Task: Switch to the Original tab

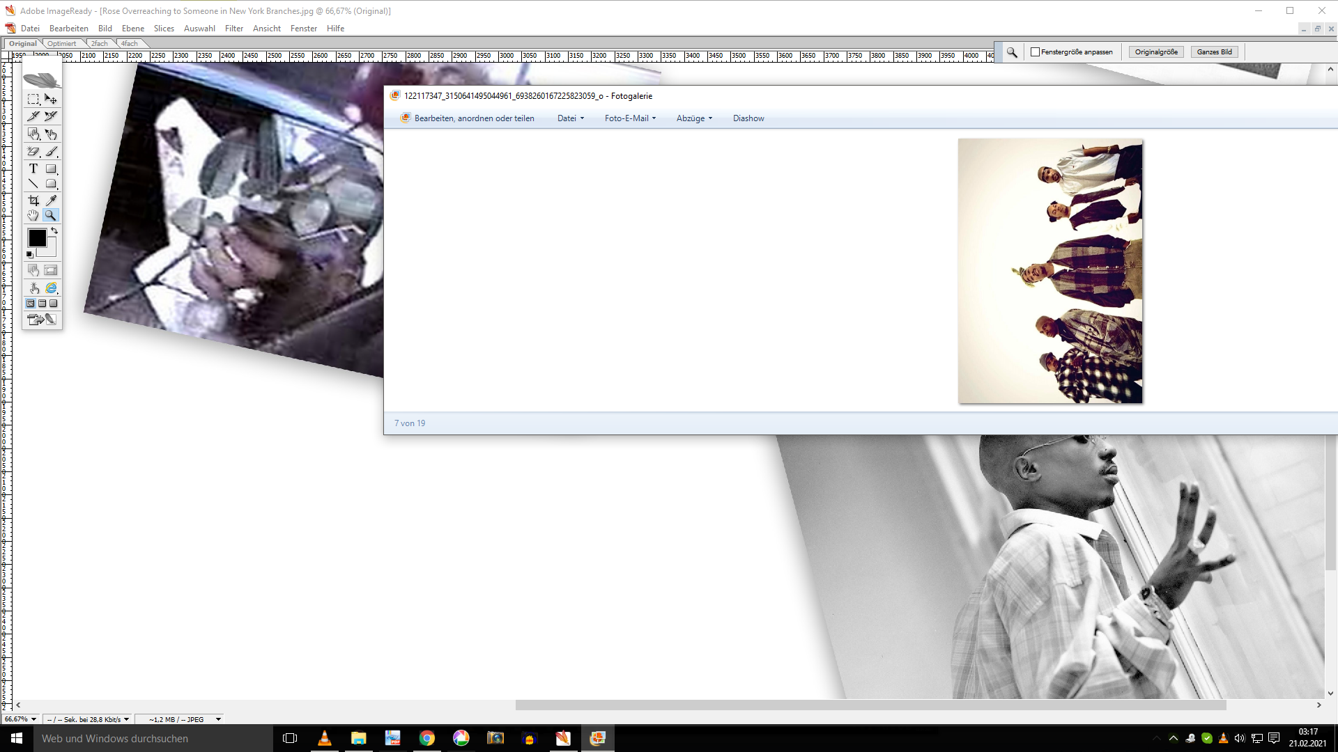Action: pyautogui.click(x=23, y=43)
